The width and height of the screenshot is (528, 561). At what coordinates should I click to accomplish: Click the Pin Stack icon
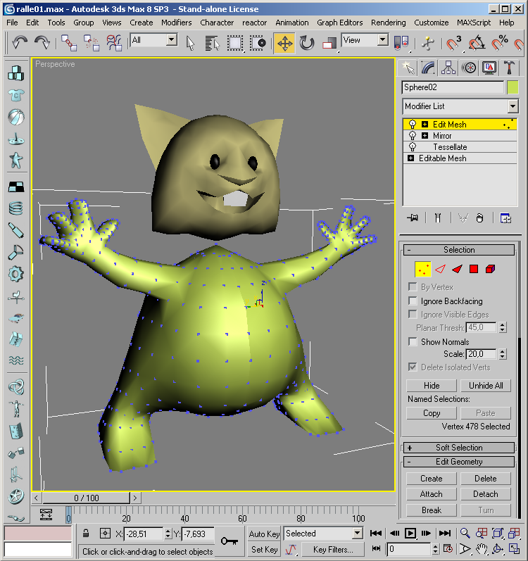click(413, 218)
